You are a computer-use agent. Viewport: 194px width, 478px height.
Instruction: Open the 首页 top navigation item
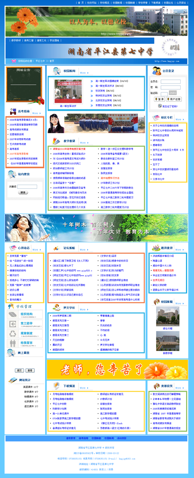click(x=80, y=2)
